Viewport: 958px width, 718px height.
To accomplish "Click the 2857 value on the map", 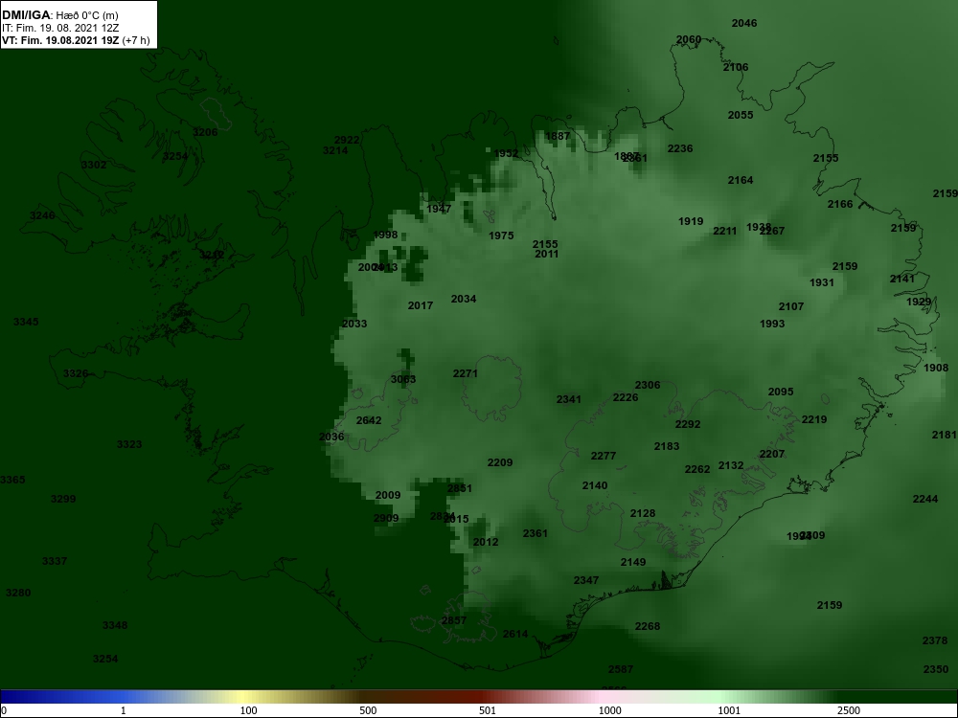I will 454,620.
